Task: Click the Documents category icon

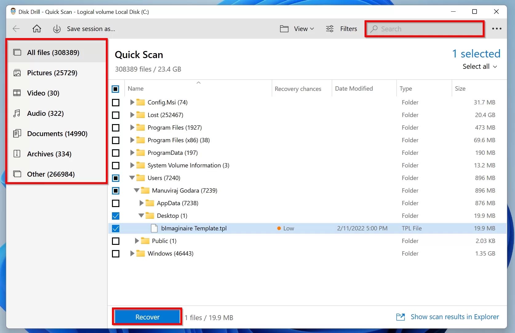Action: click(17, 134)
